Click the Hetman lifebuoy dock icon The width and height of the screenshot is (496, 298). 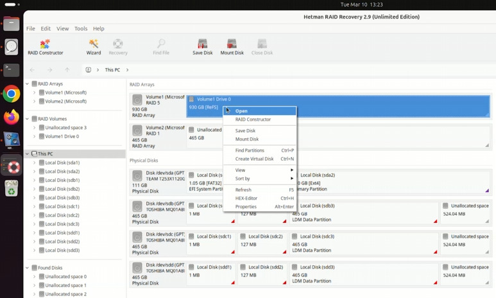pyautogui.click(x=12, y=165)
